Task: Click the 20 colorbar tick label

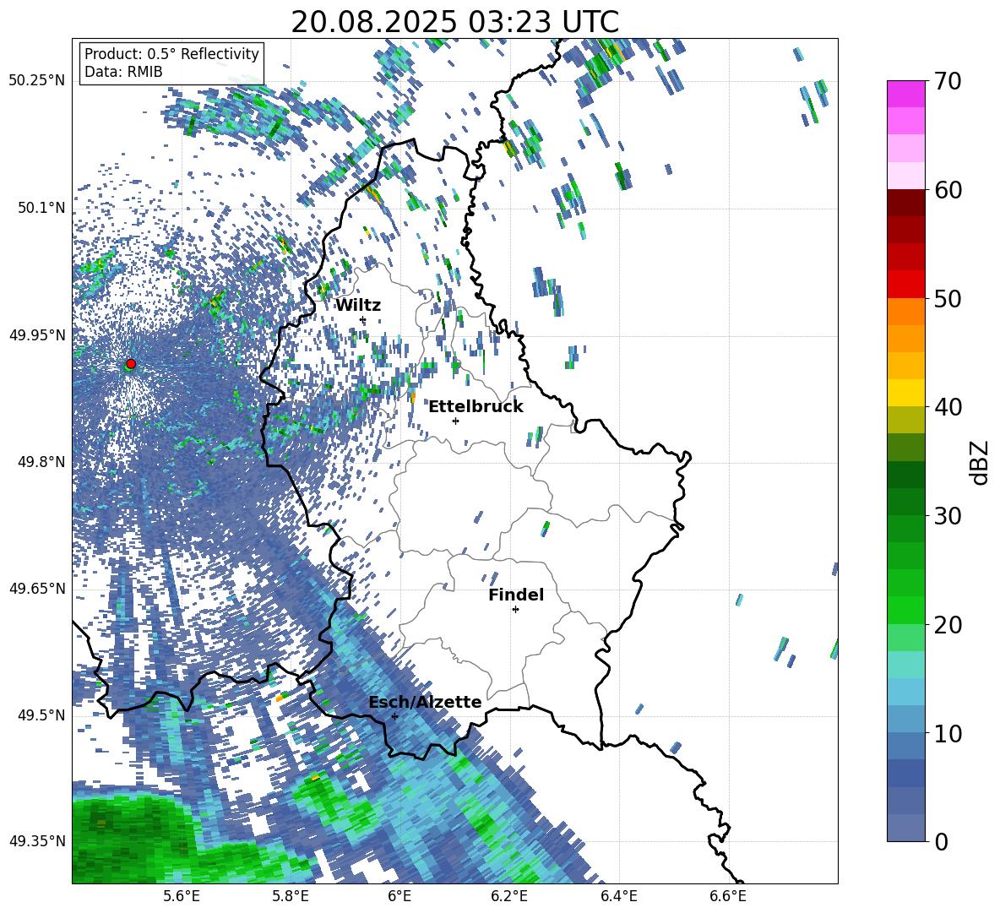Action: [948, 625]
